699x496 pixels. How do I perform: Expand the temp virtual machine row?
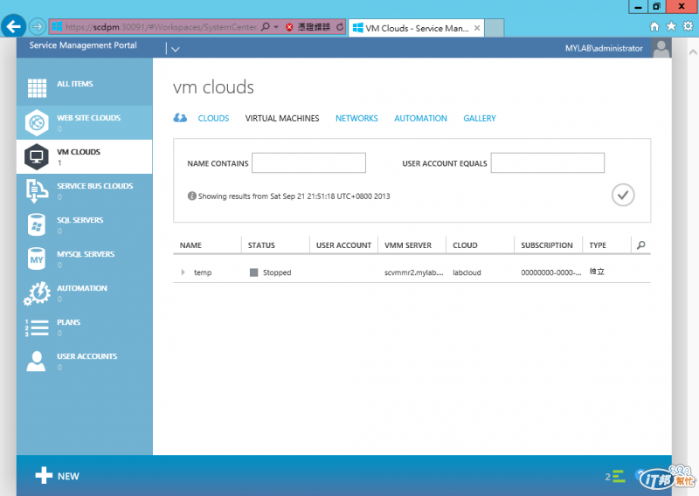click(x=183, y=272)
